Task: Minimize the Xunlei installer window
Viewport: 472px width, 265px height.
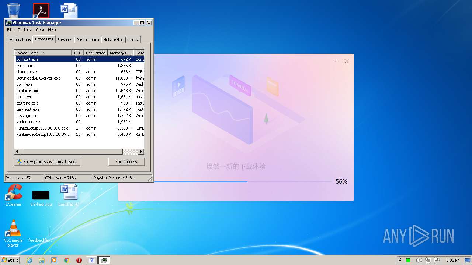Action: point(336,61)
